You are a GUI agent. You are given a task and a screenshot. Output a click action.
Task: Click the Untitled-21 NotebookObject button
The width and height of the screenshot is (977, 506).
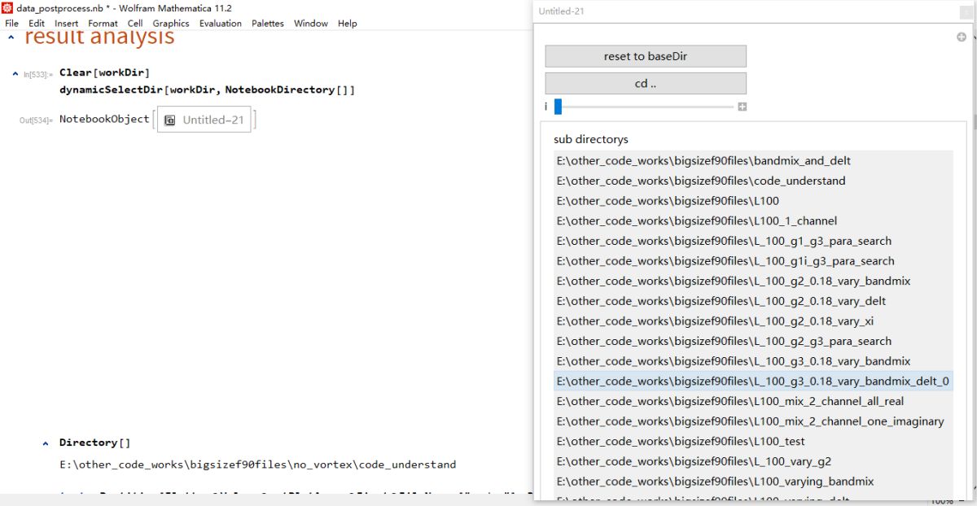point(204,120)
